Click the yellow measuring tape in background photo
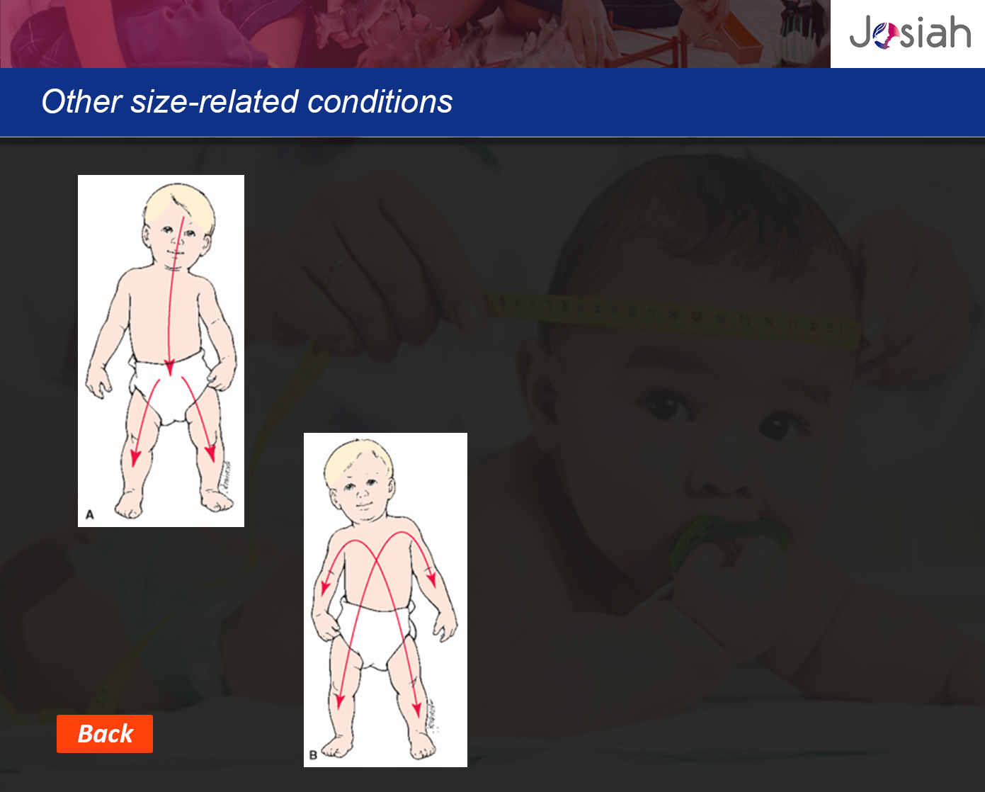 coord(673,315)
